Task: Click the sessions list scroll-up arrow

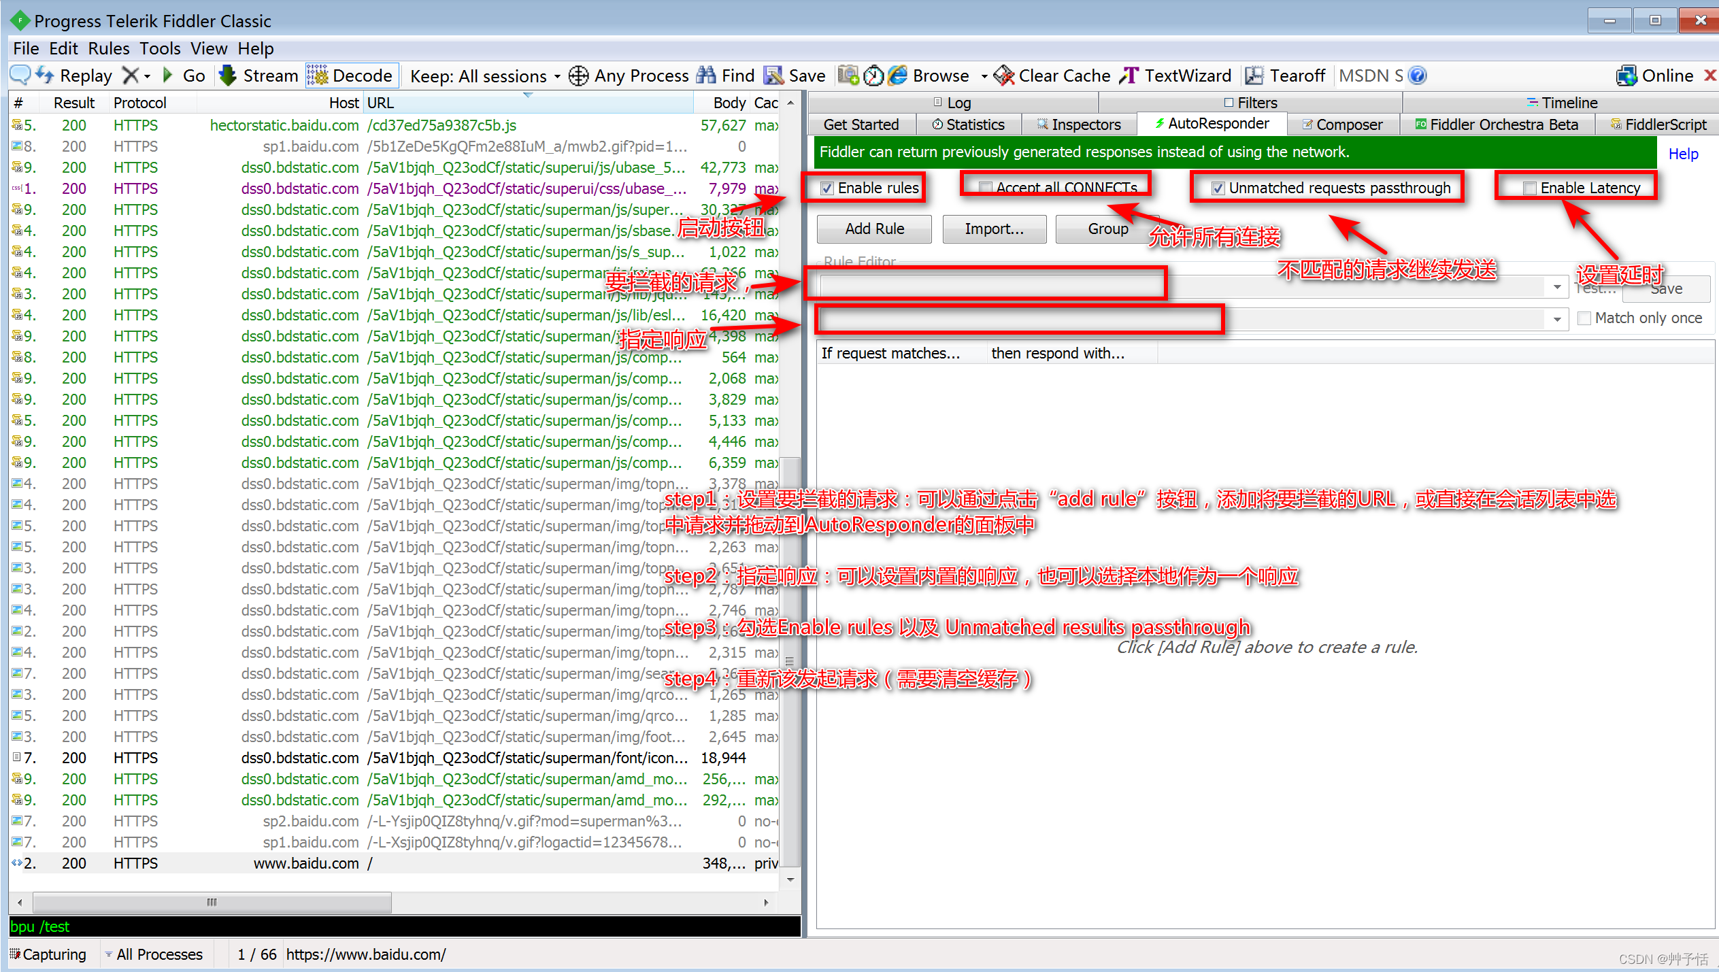Action: tap(790, 103)
